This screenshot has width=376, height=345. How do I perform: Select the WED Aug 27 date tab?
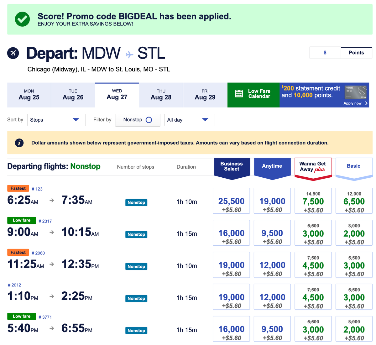(117, 95)
